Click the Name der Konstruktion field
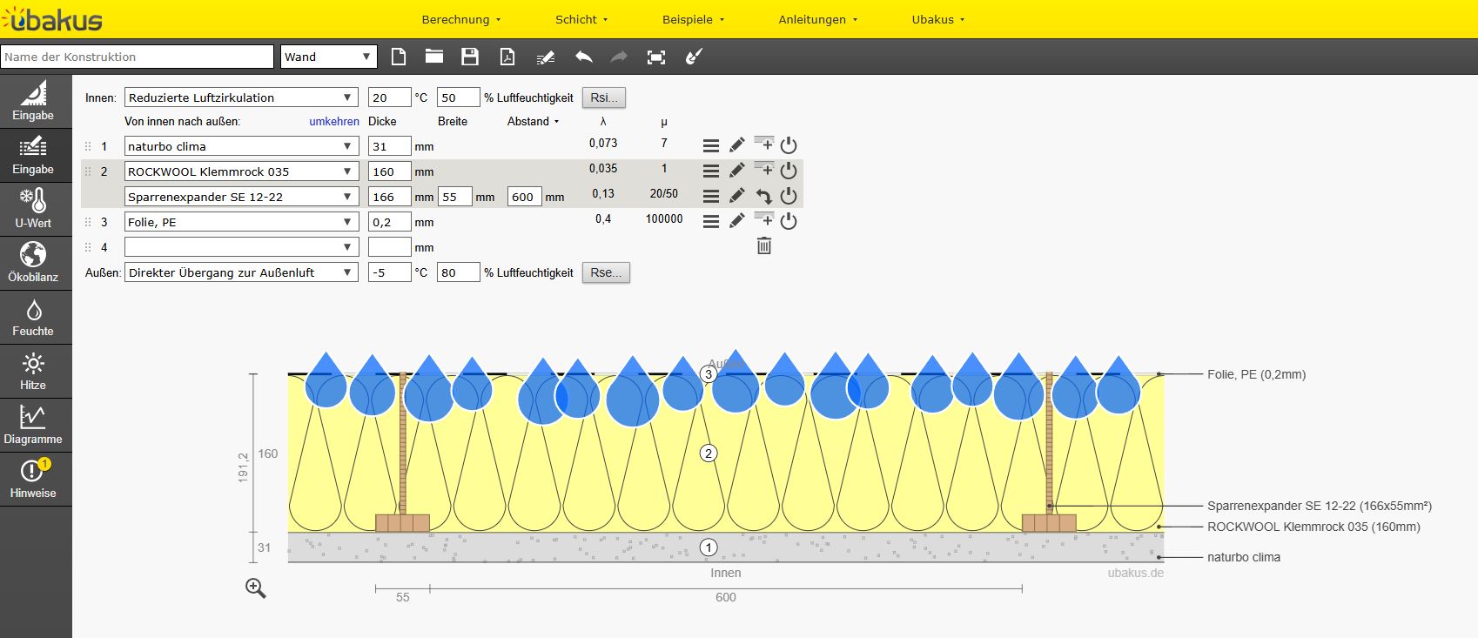Viewport: 1478px width, 638px height. (x=138, y=57)
